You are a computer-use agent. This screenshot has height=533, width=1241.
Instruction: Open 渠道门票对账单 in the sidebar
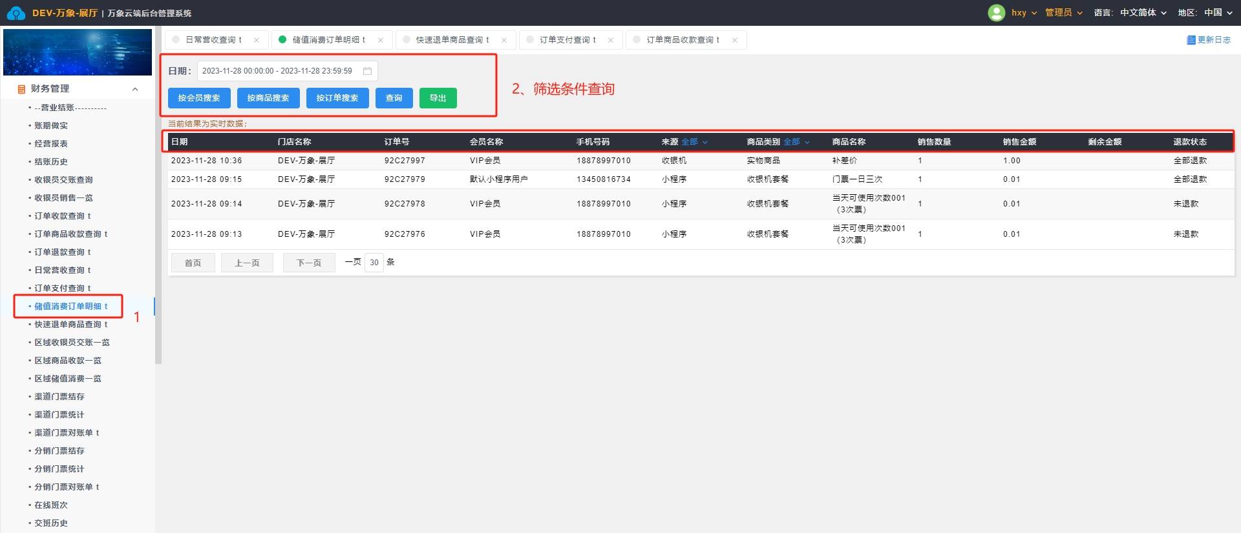pos(67,433)
